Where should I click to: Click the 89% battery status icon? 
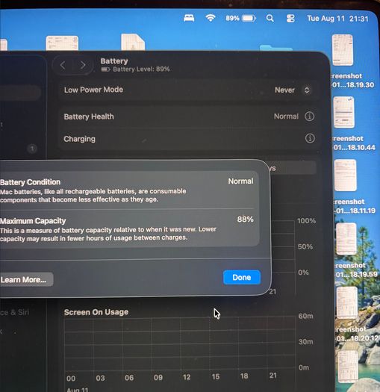240,18
